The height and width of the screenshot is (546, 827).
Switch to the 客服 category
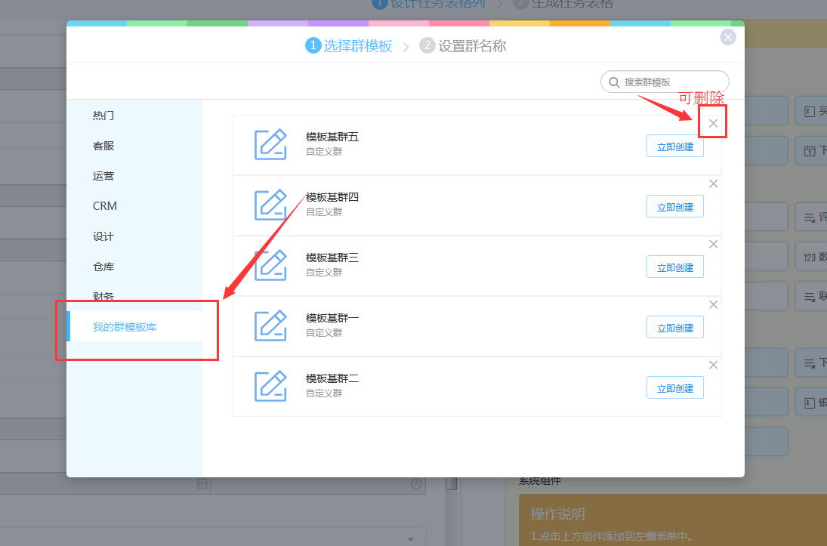(103, 146)
